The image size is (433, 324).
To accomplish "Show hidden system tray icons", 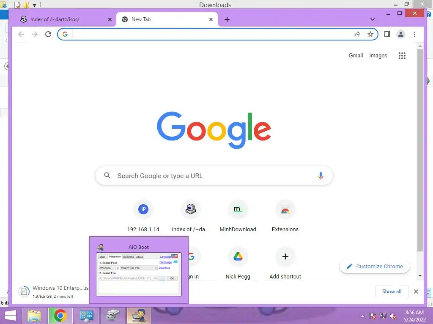I will [362, 316].
